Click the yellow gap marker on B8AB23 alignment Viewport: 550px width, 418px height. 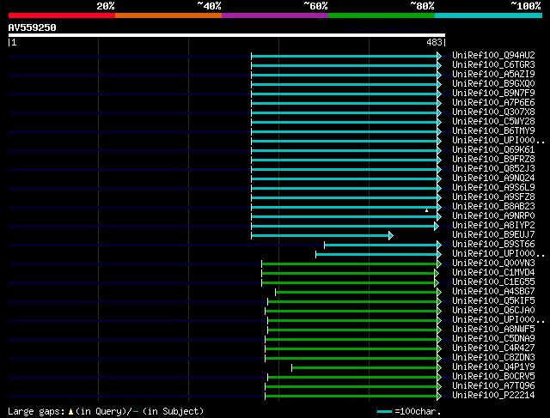[x=426, y=210]
